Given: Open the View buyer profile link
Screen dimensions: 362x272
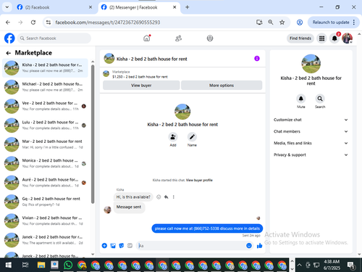Looking at the screenshot, I should [199, 180].
